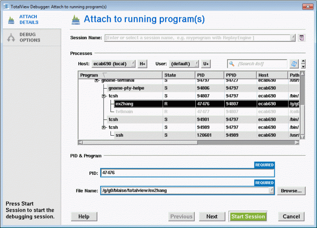Click the Next button
The image size is (317, 228).
[212, 217]
